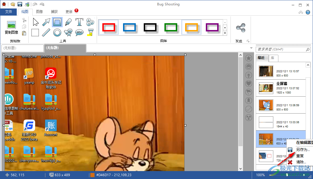Switch to the 绘图 ribbon tab
Screen dimensions: 313x179
coord(25,12)
